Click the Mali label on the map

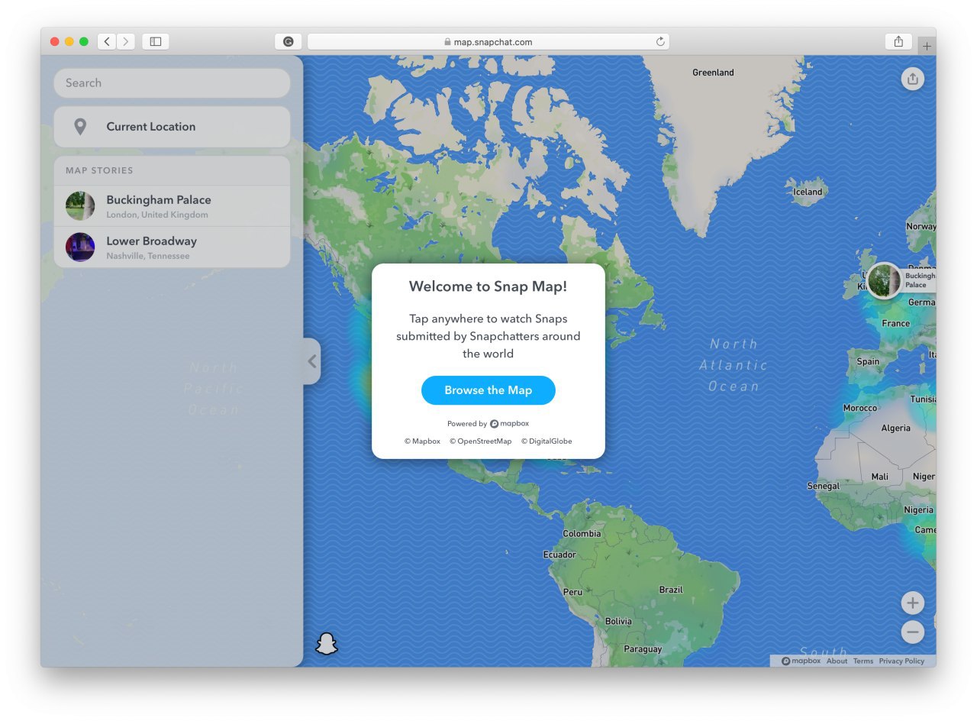coord(880,477)
